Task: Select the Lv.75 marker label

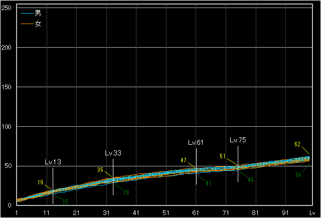Action: point(238,140)
